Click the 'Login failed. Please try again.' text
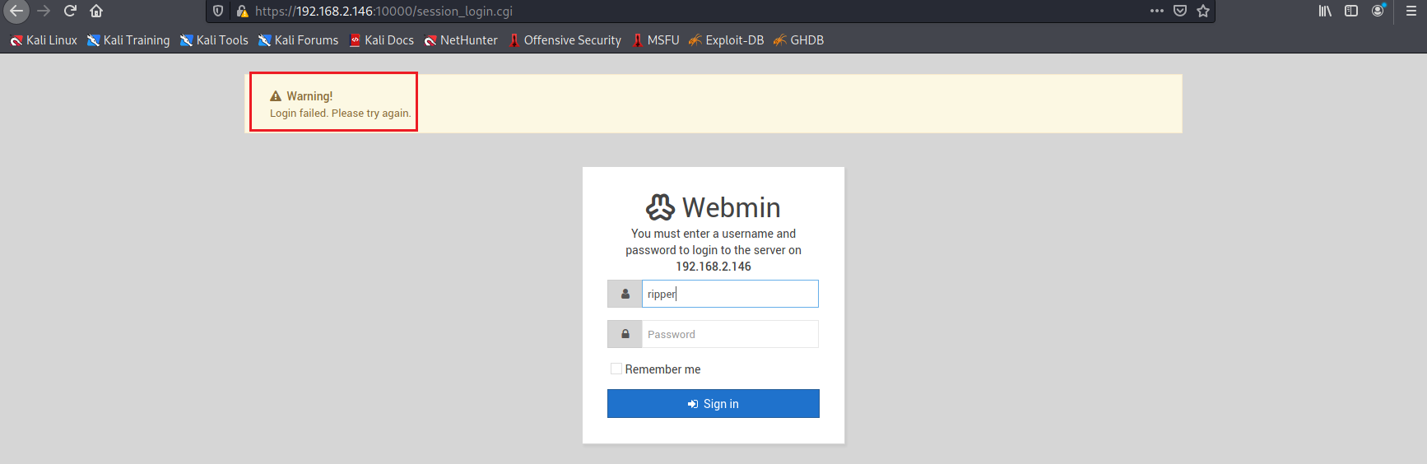 click(341, 114)
